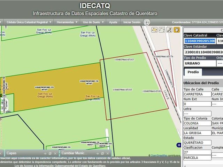Screen dimensions: 223x167
Task: Click the Estado QUERÉTARO field
Action: [197, 143]
